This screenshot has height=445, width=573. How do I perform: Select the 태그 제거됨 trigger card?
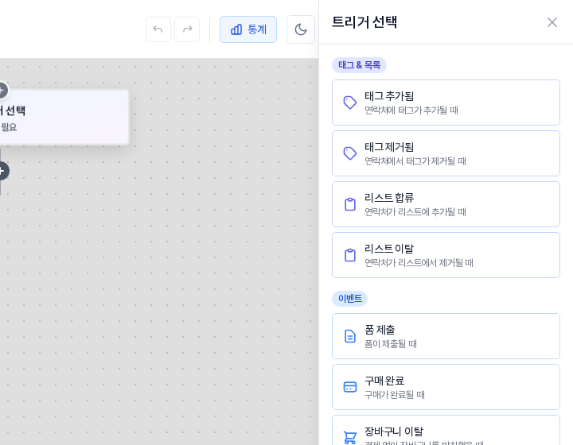point(446,153)
